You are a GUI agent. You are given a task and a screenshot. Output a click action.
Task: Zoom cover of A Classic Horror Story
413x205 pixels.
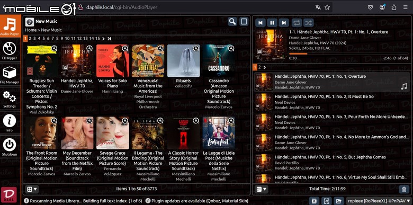coord(196,121)
